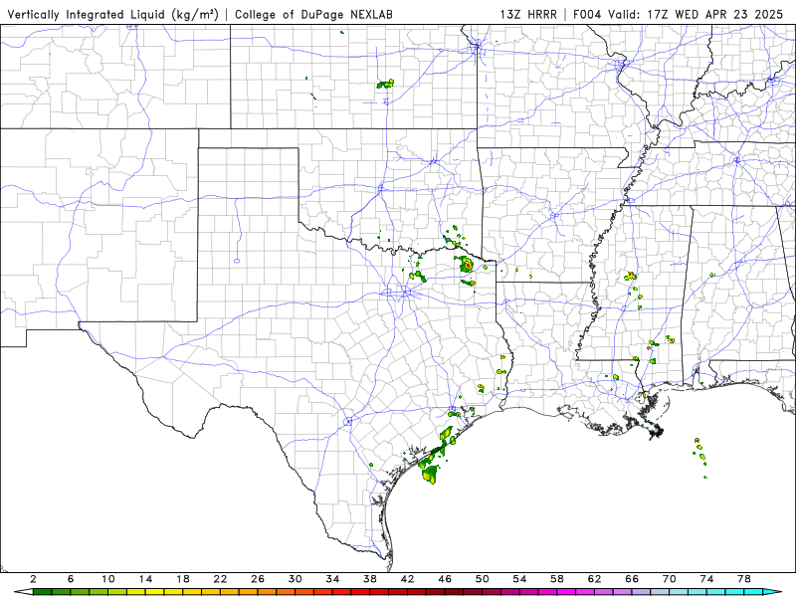This screenshot has height=597, width=796.
Task: Click the color bar label "50"
Action: 483,579
